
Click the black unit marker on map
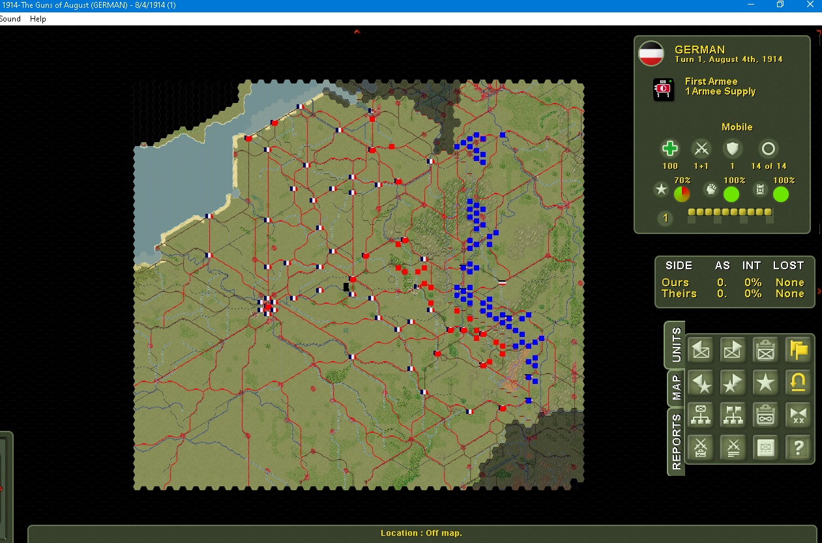[x=346, y=287]
